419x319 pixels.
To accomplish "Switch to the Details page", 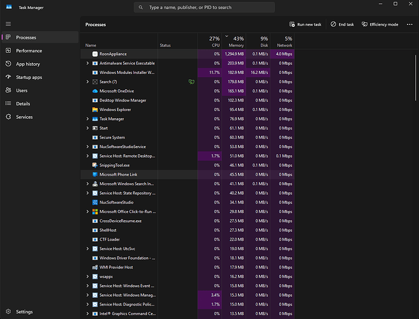I will click(x=23, y=103).
